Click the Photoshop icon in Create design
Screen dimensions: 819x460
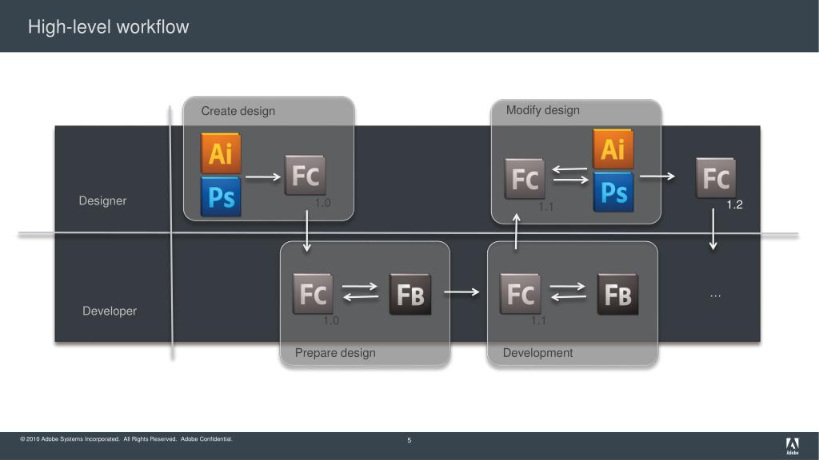(221, 196)
